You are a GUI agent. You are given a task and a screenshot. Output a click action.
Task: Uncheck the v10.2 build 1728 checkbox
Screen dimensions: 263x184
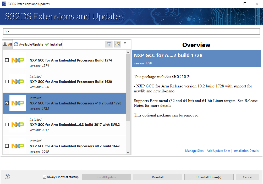7,103
